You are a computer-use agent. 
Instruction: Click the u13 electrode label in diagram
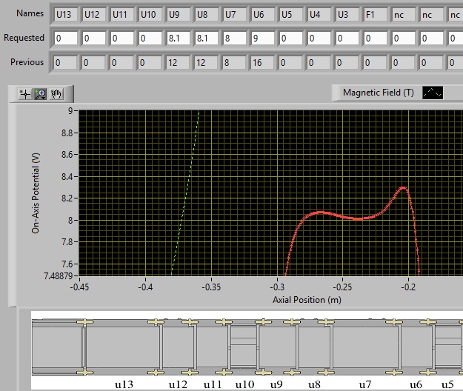[x=124, y=384]
